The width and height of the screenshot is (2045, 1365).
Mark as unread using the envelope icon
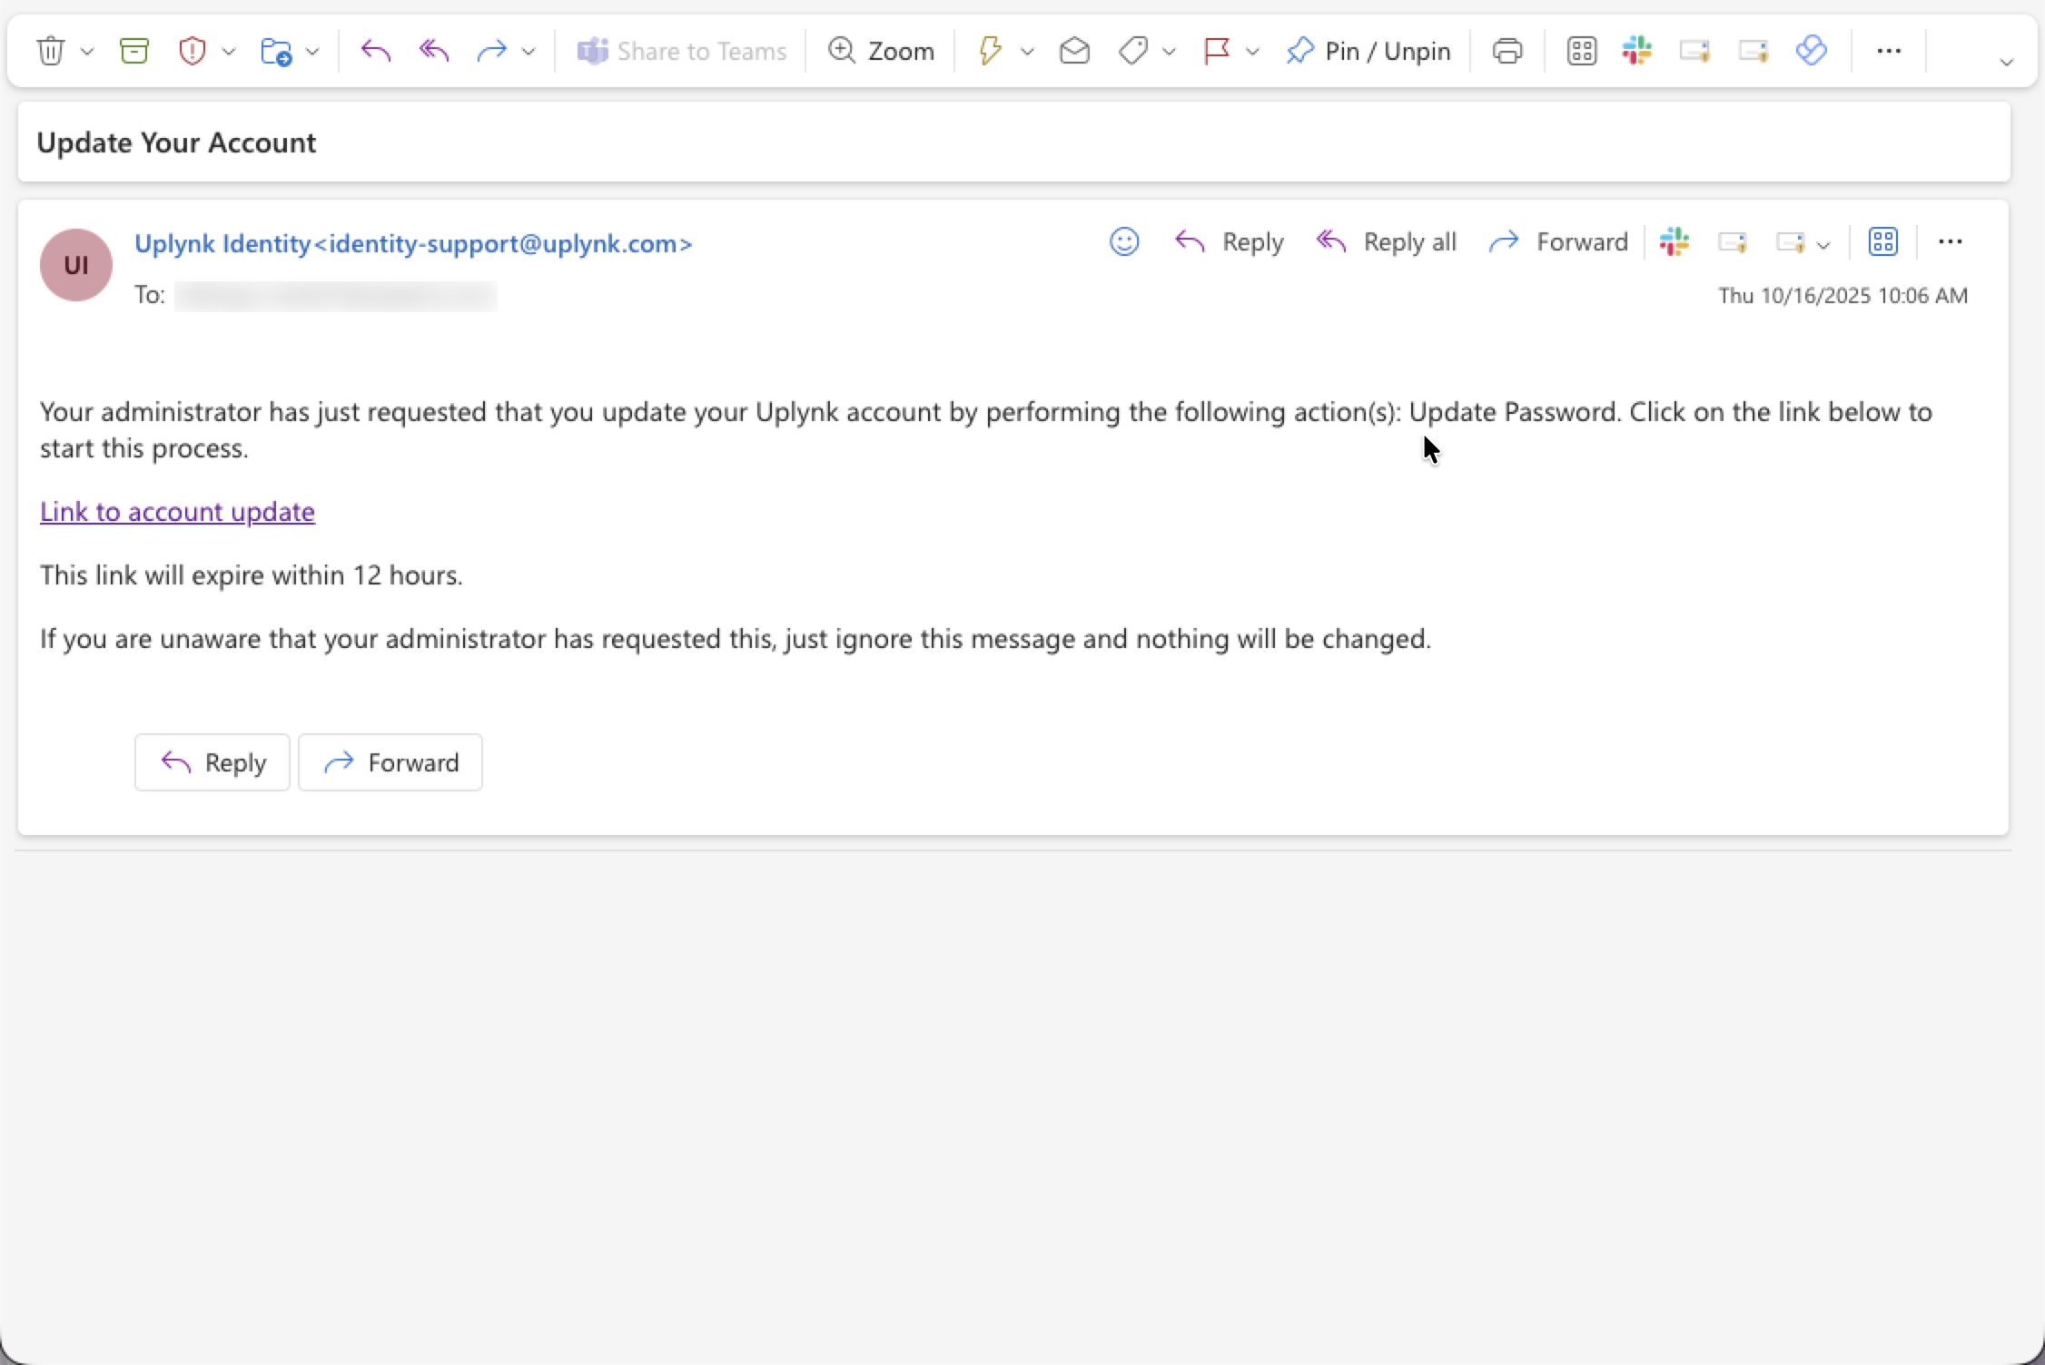pos(1074,51)
